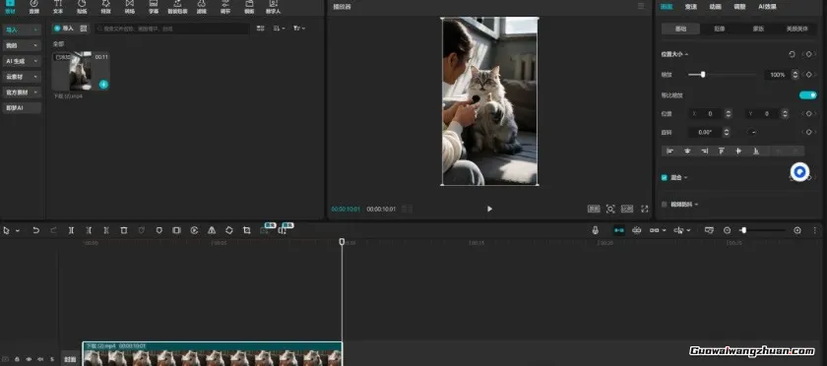Toggle the proportional scaling switch off
The image size is (827, 366).
[x=807, y=95]
